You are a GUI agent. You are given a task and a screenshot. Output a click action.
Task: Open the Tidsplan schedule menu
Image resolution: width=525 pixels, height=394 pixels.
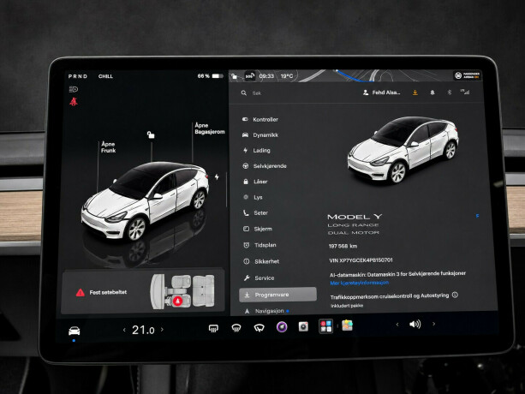pos(260,245)
